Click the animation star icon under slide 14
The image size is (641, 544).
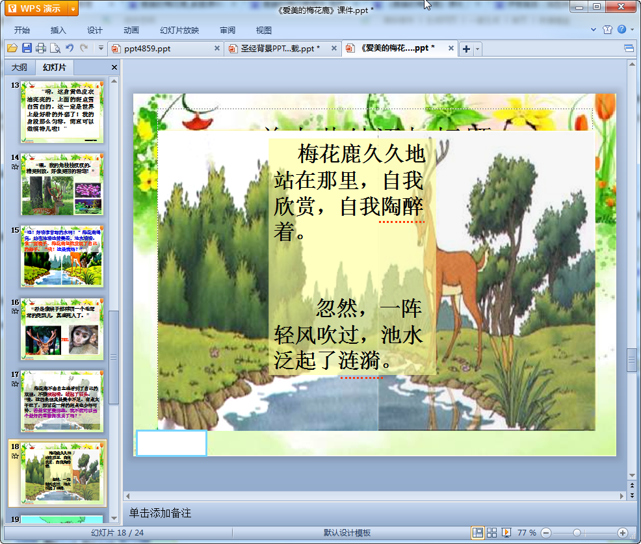point(15,167)
